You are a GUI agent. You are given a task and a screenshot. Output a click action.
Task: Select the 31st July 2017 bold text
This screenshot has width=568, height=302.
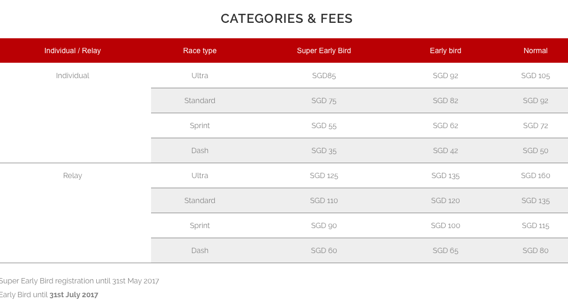tap(74, 295)
